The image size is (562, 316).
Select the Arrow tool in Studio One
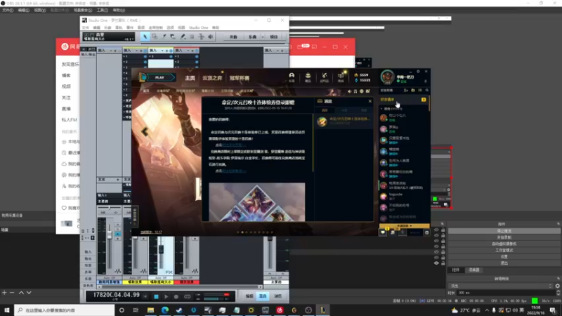[x=145, y=37]
